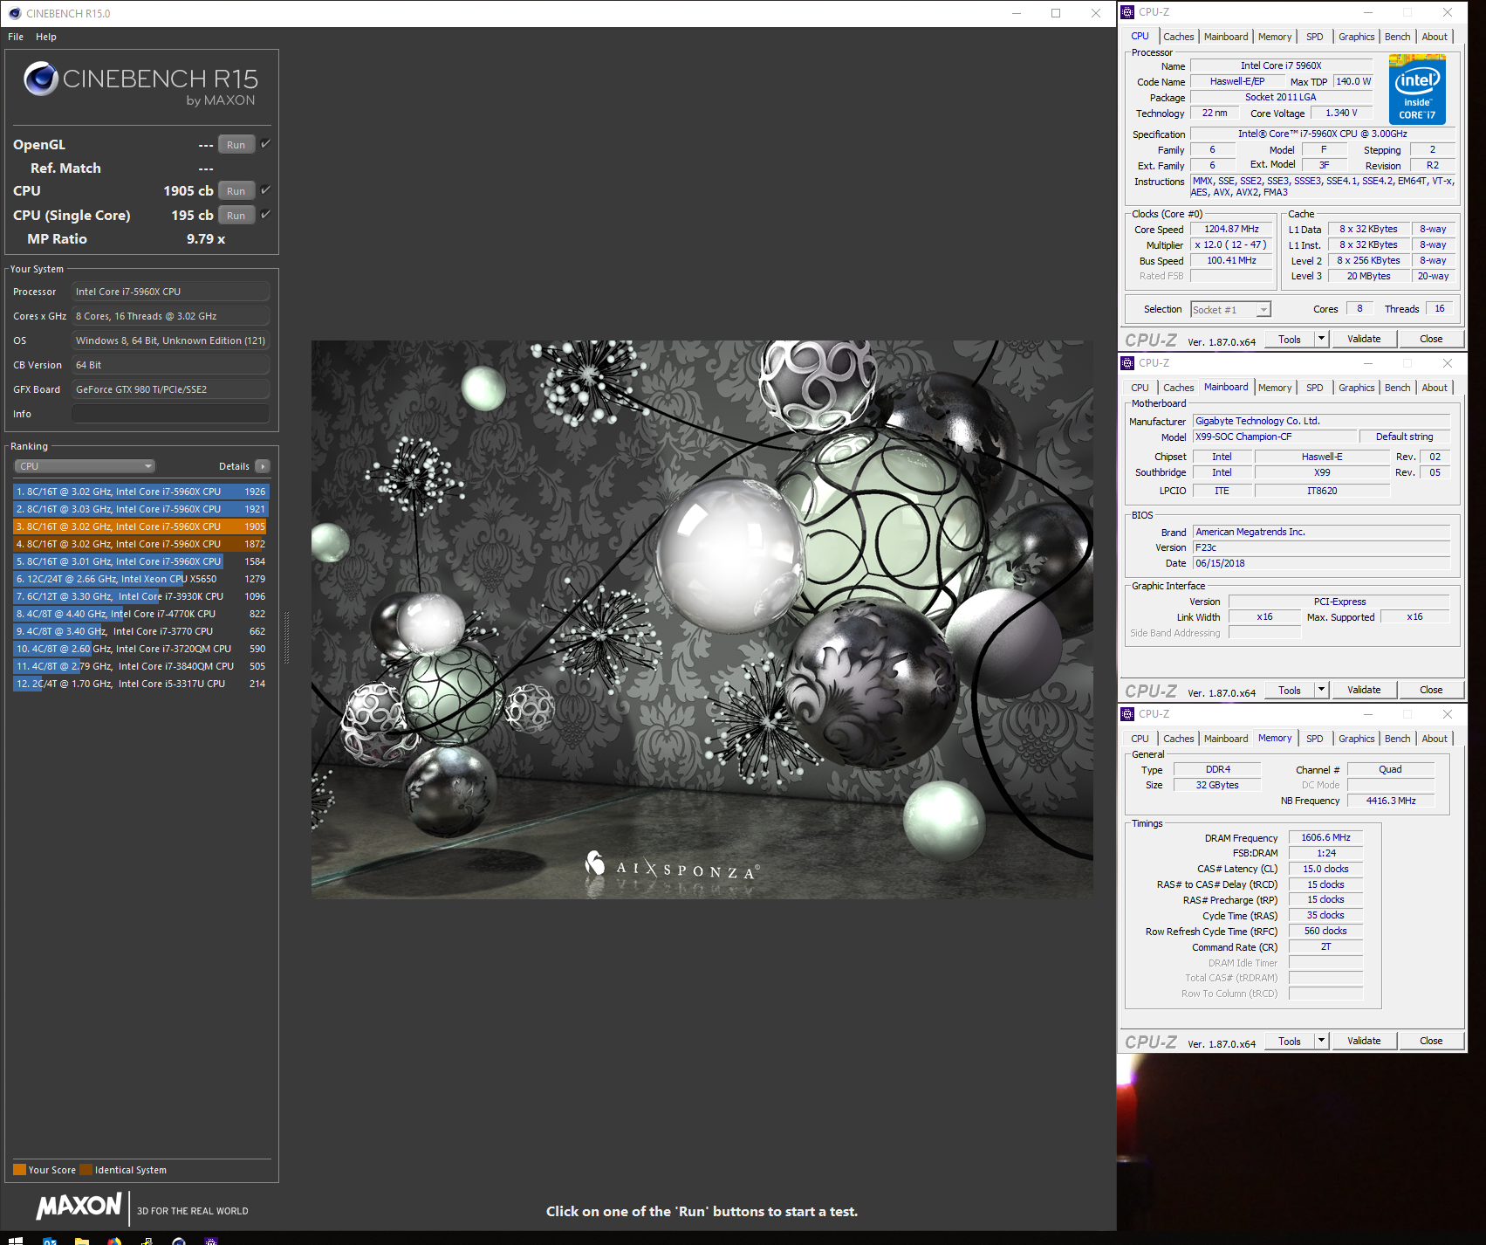The width and height of the screenshot is (1486, 1245).
Task: Click the MAXON logo at the bottom
Action: tap(79, 1207)
